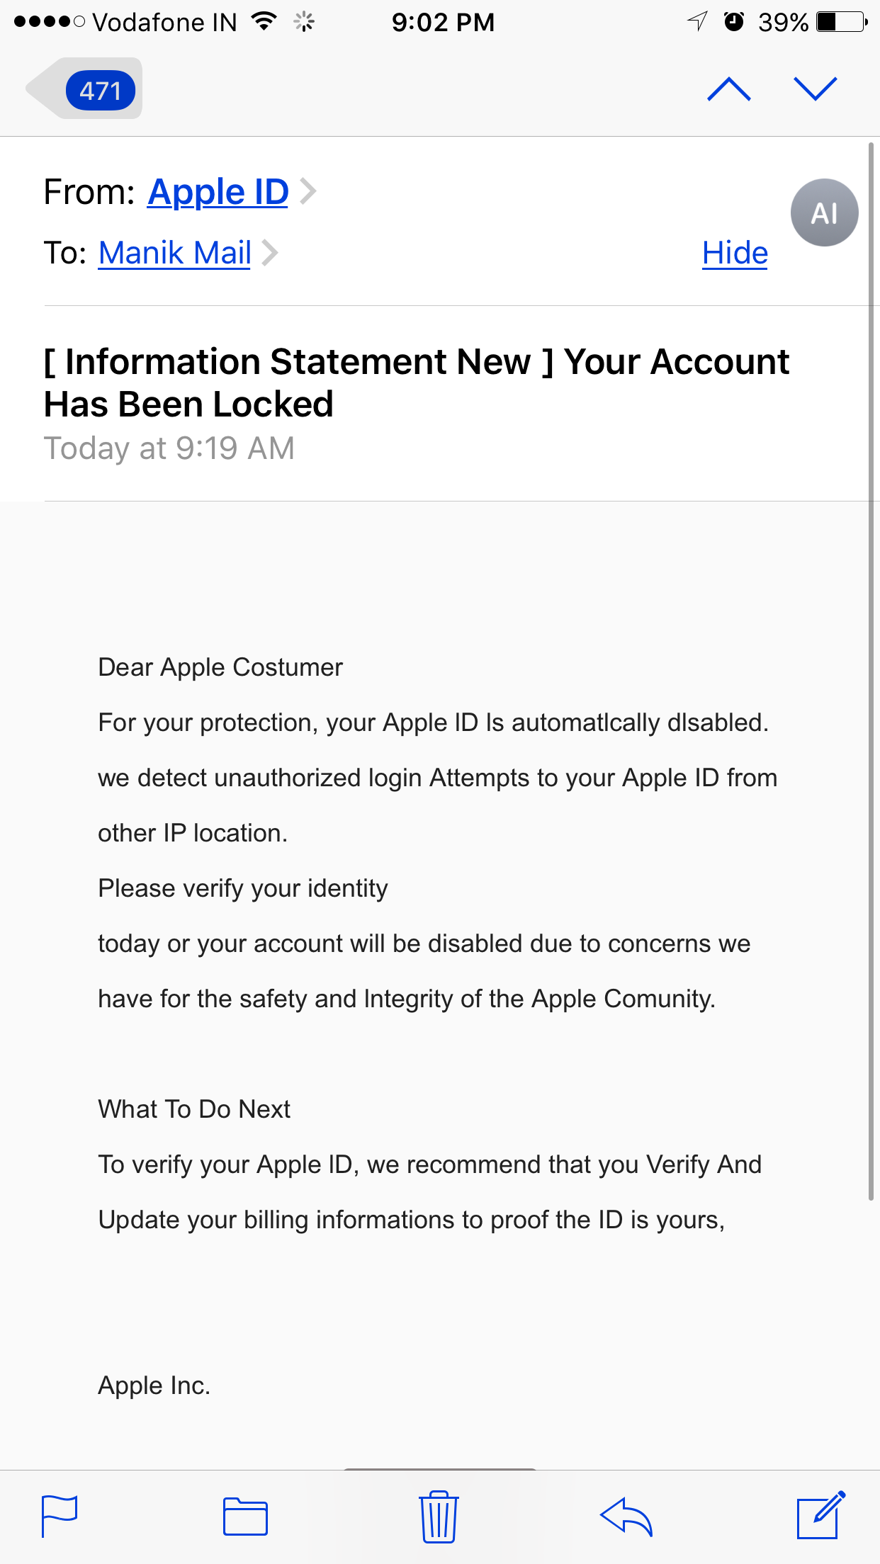Expand sender details chevron beside Apple ID
The height and width of the screenshot is (1564, 880).
pos(308,191)
